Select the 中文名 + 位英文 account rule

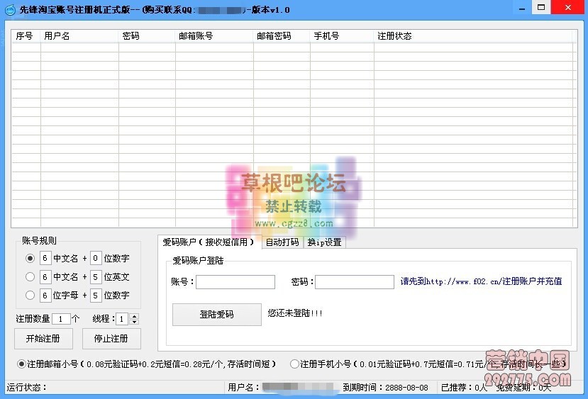pyautogui.click(x=30, y=277)
